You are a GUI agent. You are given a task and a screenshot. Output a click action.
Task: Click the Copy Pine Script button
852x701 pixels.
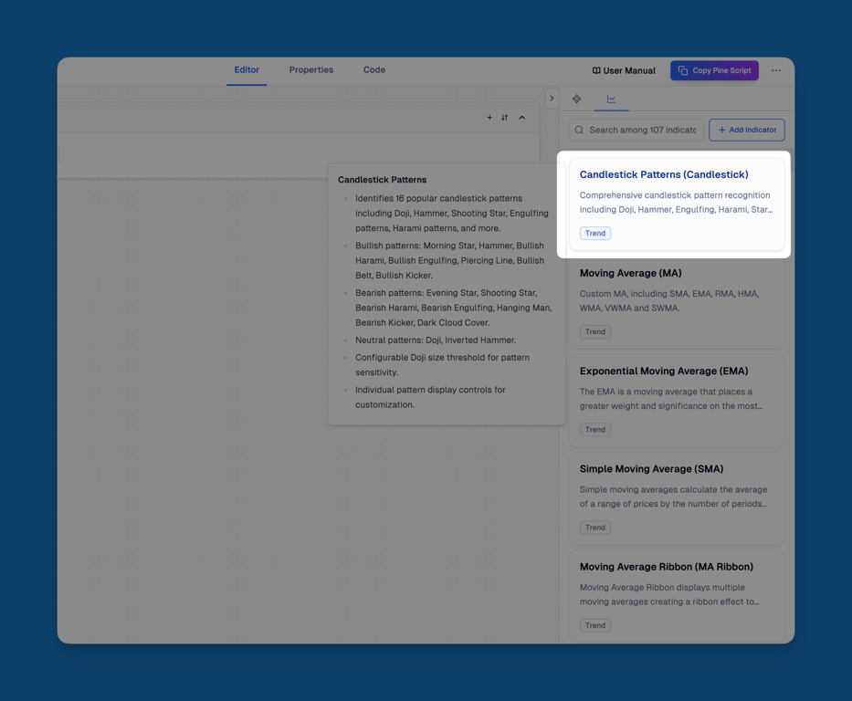714,70
